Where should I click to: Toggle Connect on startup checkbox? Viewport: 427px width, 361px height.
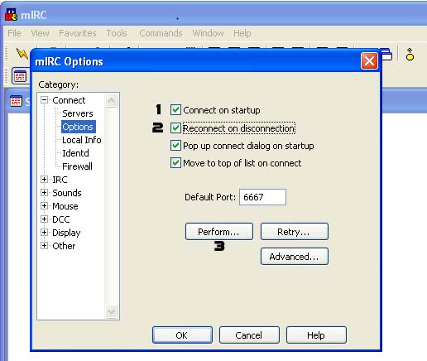tap(175, 110)
